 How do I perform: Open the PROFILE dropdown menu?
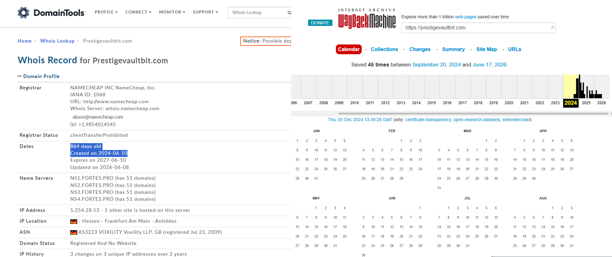point(106,12)
